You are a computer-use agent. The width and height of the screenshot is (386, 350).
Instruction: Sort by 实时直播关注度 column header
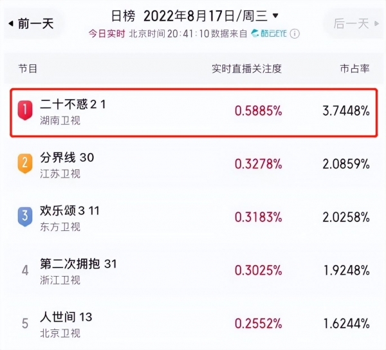(x=246, y=69)
